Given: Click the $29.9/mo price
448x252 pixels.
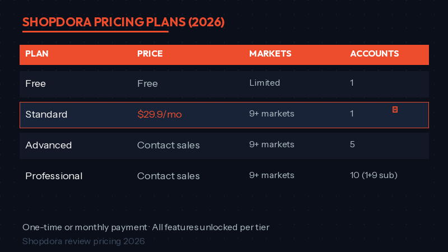Looking at the screenshot, I should (x=160, y=114).
